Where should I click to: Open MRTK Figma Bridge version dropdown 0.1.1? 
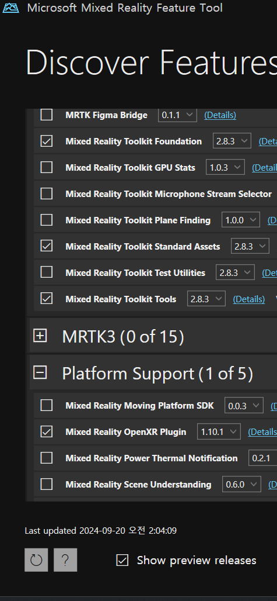tap(178, 115)
